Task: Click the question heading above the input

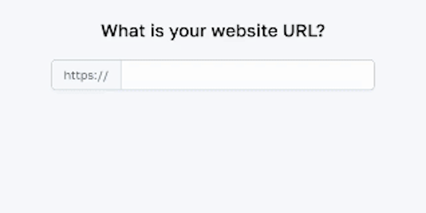Action: tap(213, 31)
